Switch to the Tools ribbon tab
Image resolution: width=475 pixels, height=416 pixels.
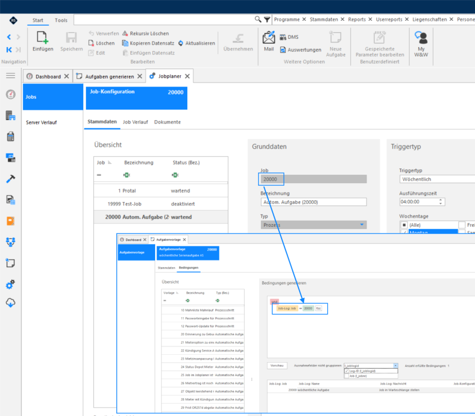(x=61, y=20)
